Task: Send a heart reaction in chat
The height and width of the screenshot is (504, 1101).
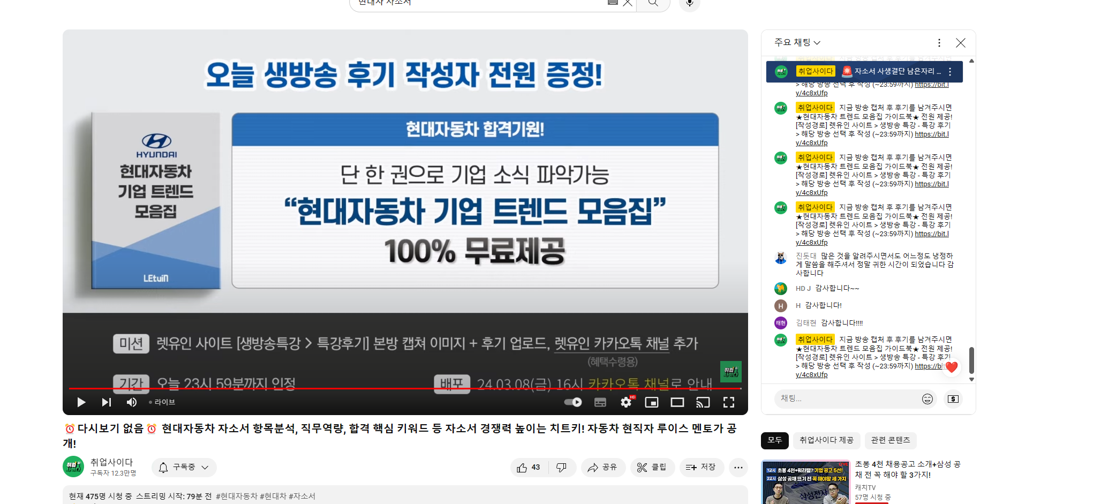Action: click(x=952, y=367)
